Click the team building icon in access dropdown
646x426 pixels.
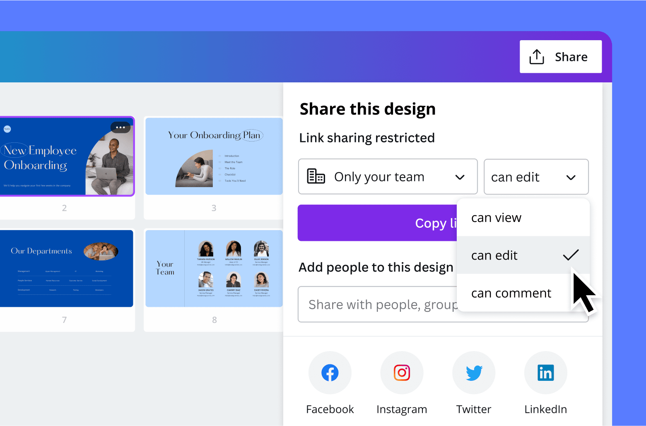click(316, 176)
